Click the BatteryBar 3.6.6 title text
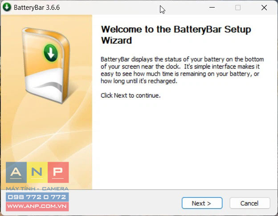This screenshot has height=216, width=278. pos(37,8)
